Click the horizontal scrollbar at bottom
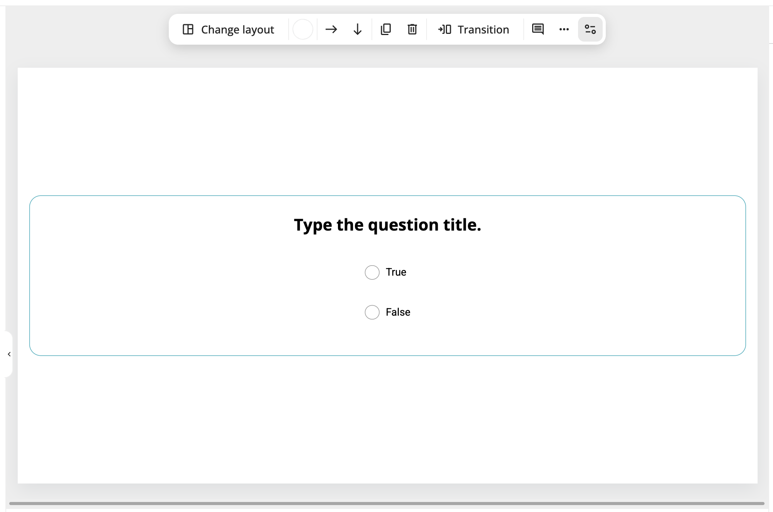The image size is (773, 512). click(386, 503)
